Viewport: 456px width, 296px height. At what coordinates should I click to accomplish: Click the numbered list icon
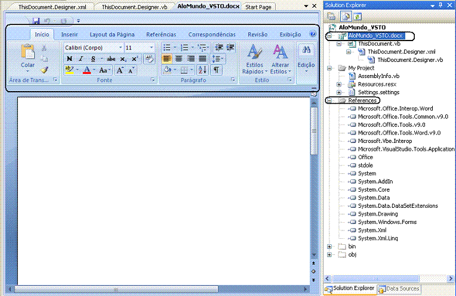pyautogui.click(x=184, y=48)
